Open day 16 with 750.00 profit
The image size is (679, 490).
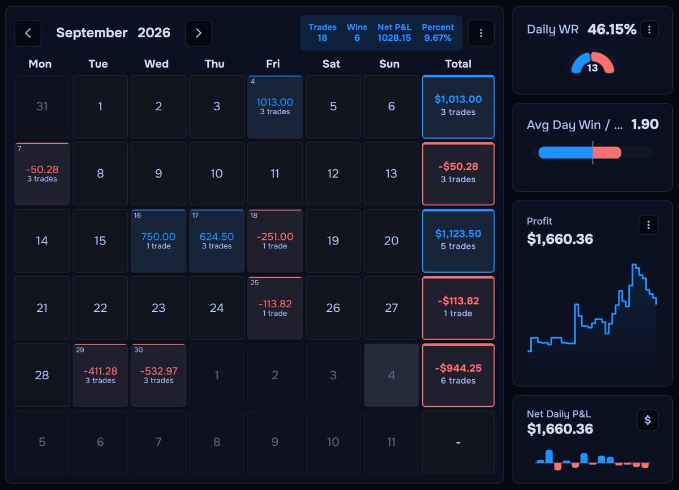click(158, 241)
